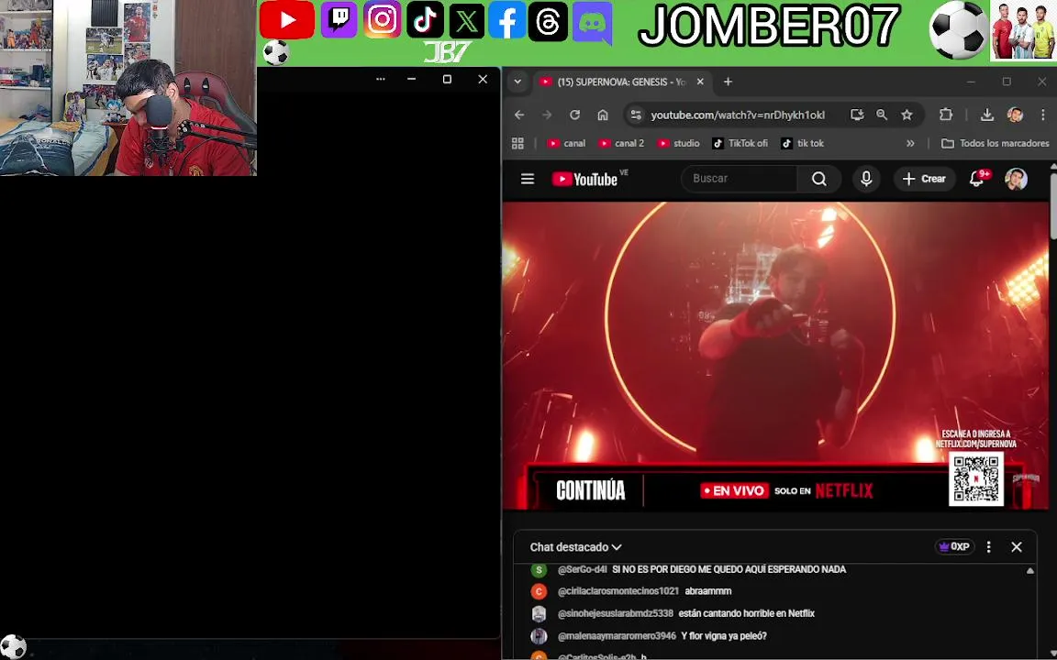
Task: Open the 0XP crown badge in chat
Action: click(x=954, y=547)
